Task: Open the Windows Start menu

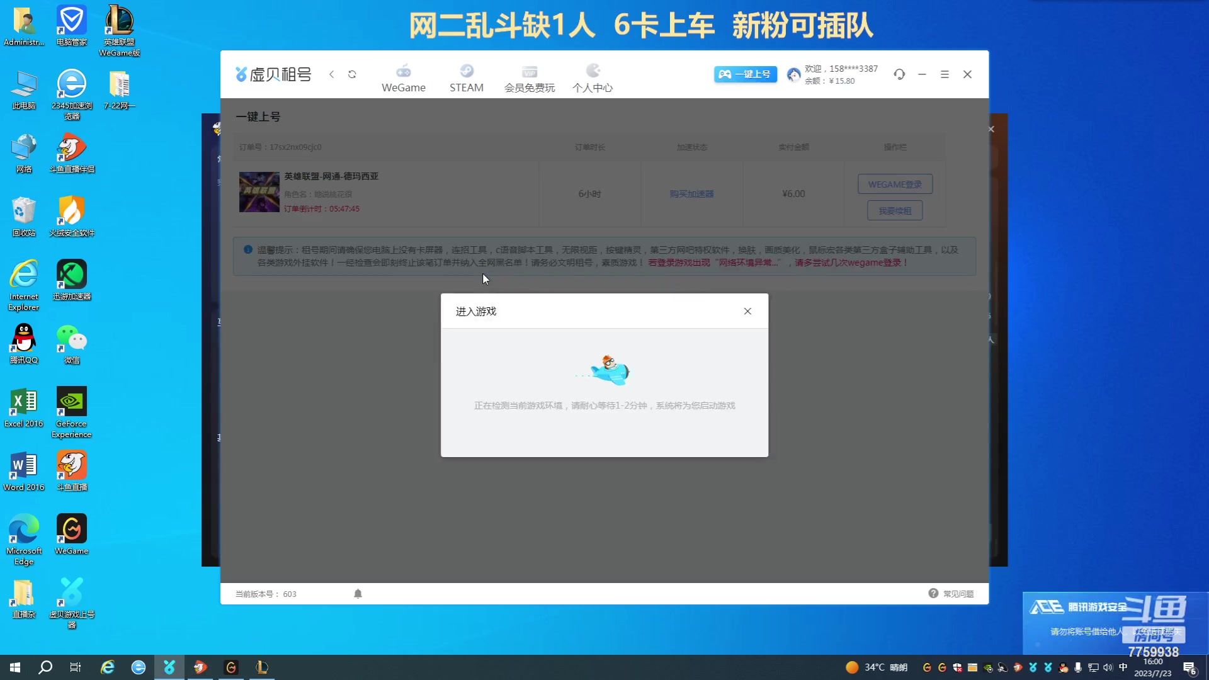Action: coord(15,667)
